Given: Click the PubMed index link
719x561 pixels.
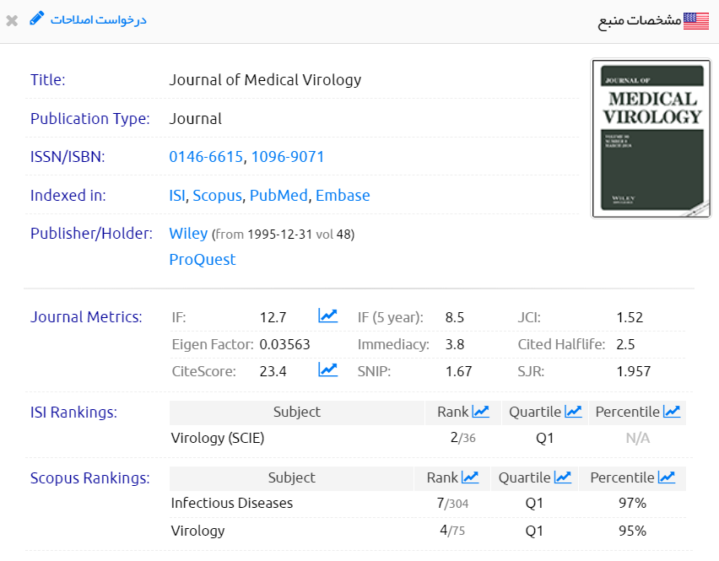Looking at the screenshot, I should (278, 196).
